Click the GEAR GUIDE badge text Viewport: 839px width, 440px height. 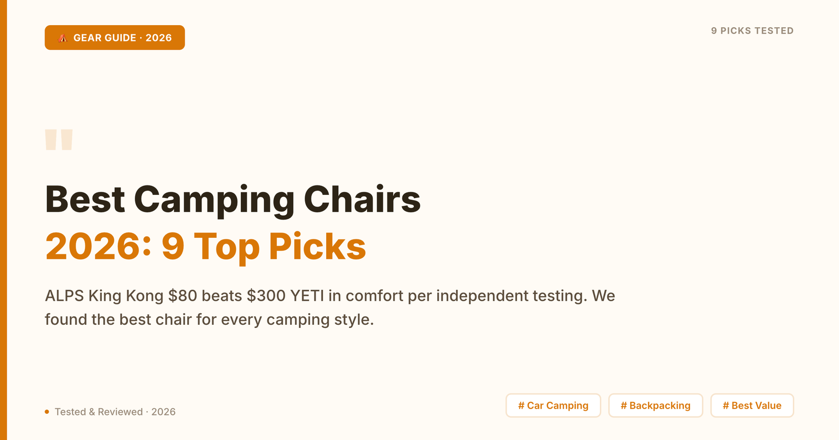pos(122,38)
